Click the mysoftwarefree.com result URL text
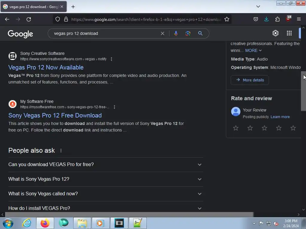 [65, 107]
